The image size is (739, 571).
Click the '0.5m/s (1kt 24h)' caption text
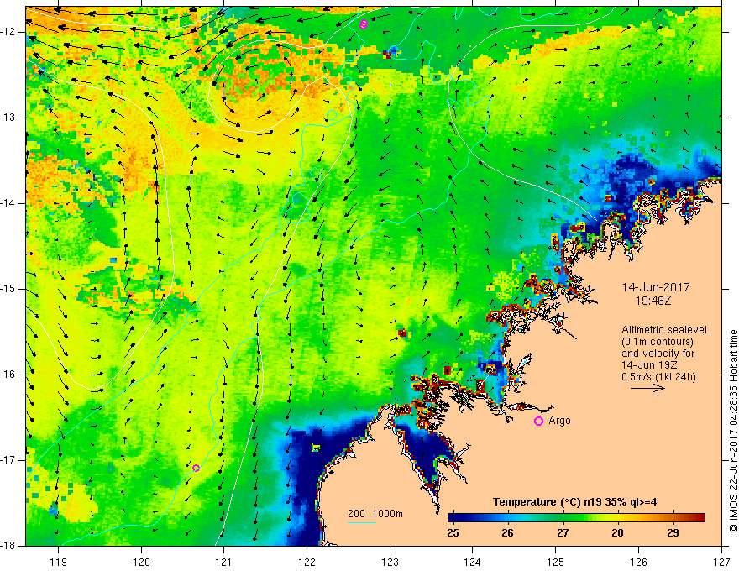[659, 377]
